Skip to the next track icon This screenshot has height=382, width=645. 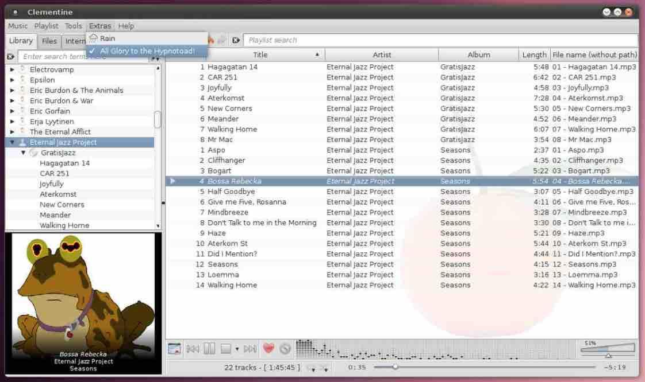pyautogui.click(x=249, y=348)
